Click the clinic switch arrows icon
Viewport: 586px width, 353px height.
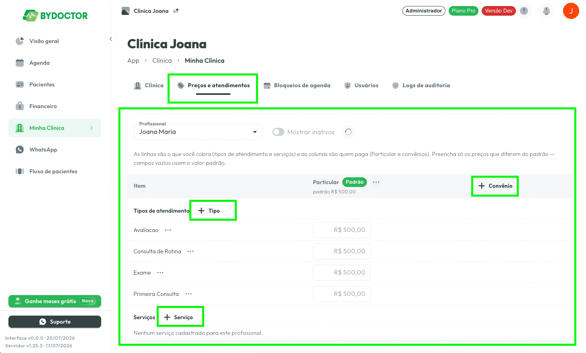click(x=176, y=11)
